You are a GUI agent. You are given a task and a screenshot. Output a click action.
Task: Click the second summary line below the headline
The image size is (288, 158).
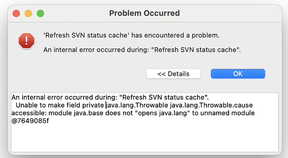tap(142, 50)
